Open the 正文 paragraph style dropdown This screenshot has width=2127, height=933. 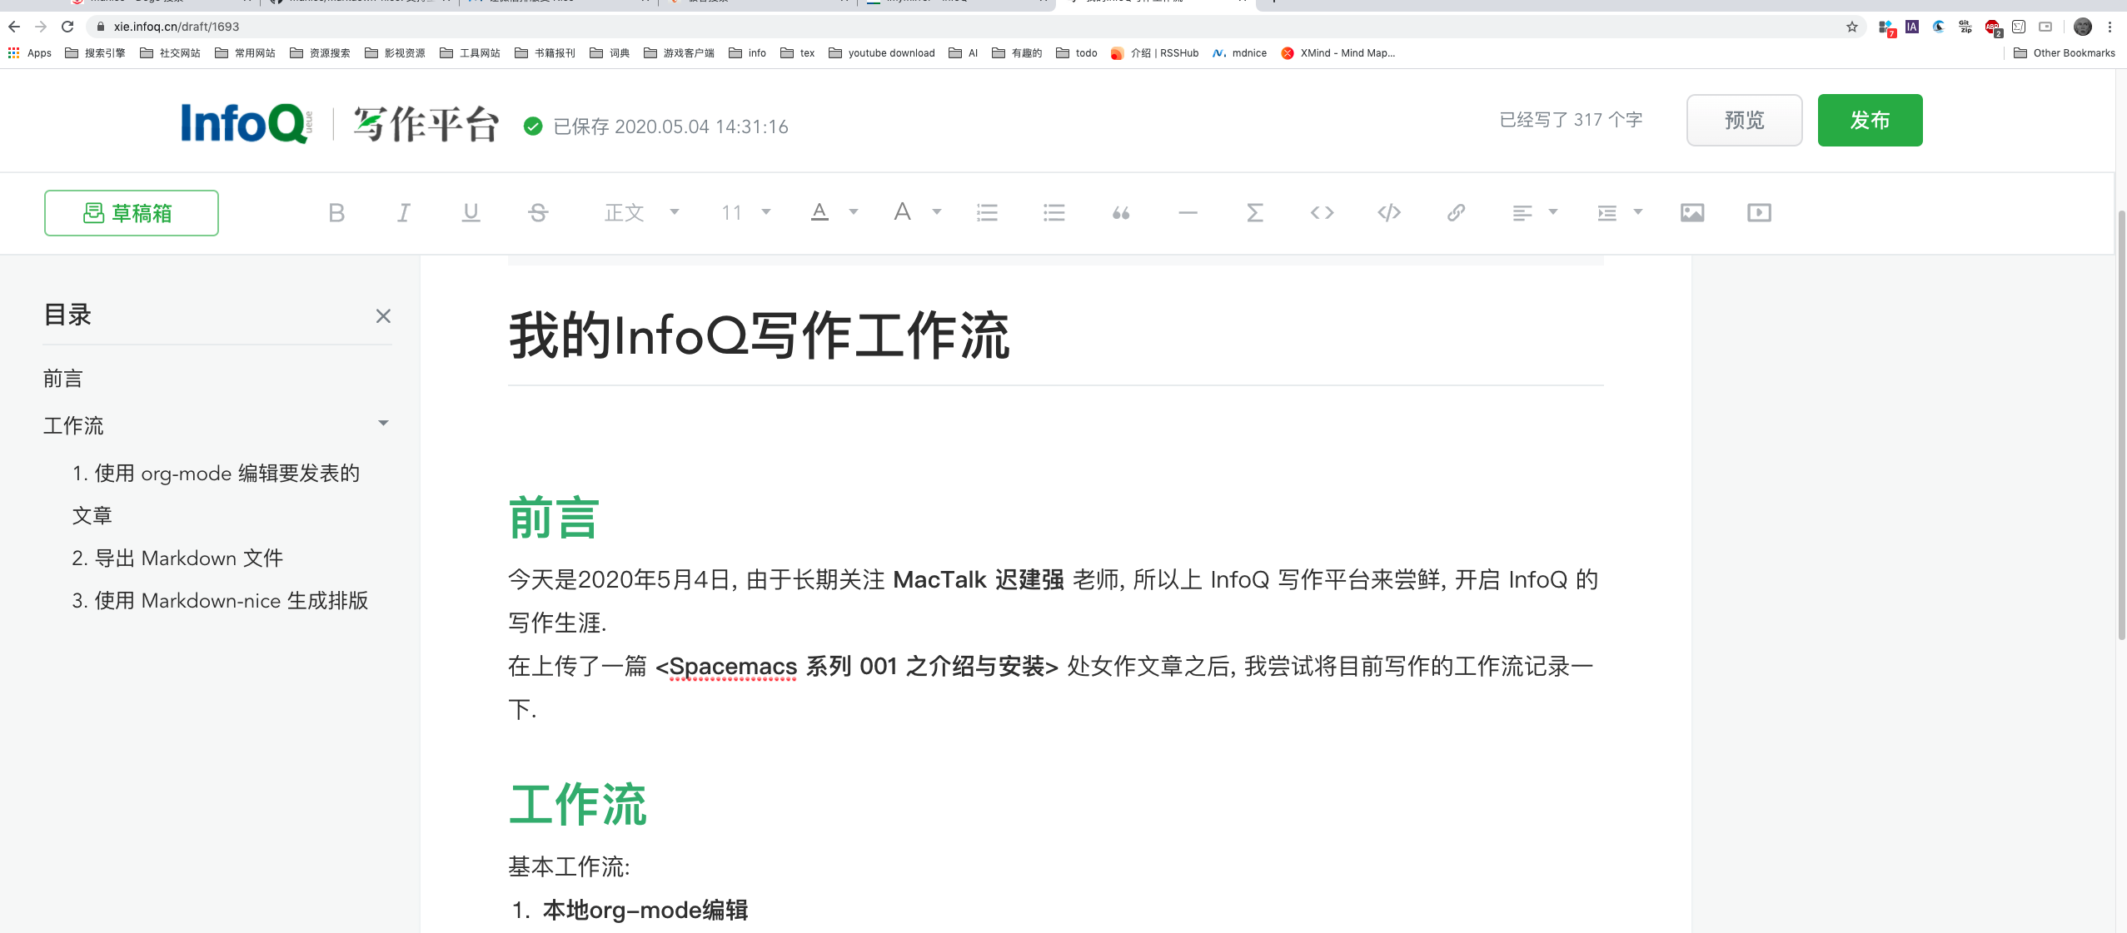pyautogui.click(x=642, y=213)
